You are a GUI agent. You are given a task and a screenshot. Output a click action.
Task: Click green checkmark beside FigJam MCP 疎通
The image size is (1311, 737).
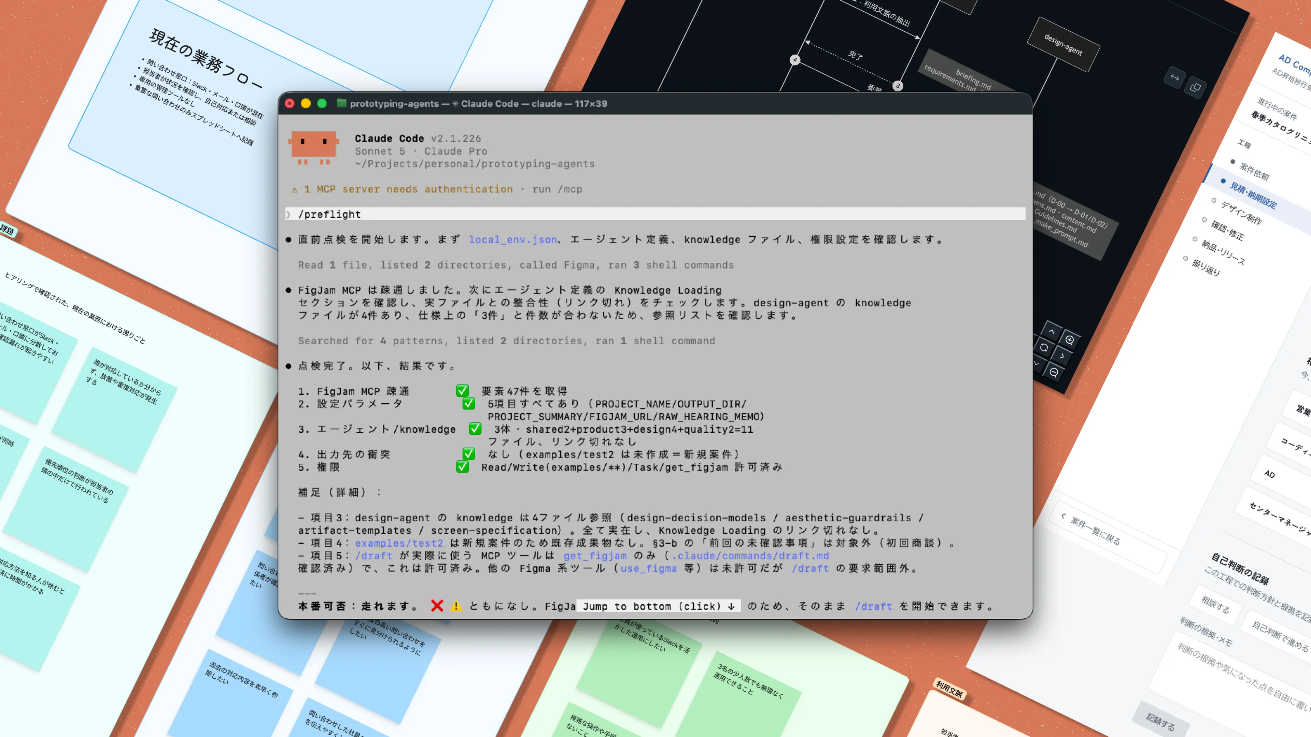pos(462,391)
